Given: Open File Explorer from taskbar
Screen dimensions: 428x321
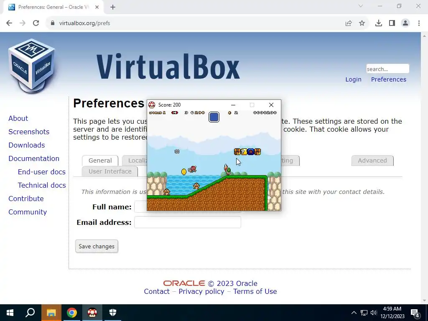Looking at the screenshot, I should 51,313.
